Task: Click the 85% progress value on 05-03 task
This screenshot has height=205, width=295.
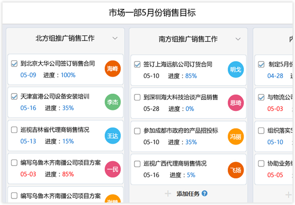Action: [68, 174]
